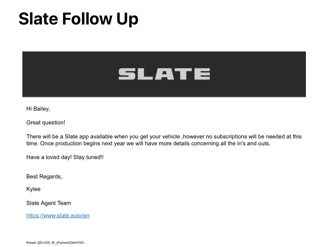Select the "Best Regards," closing line
The height and width of the screenshot is (247, 327).
(44, 177)
